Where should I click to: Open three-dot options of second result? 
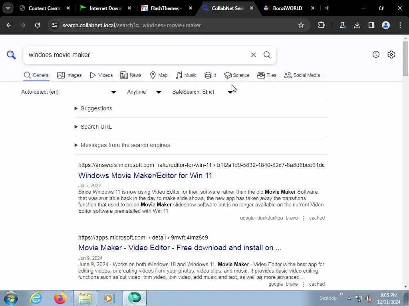[x=304, y=284]
